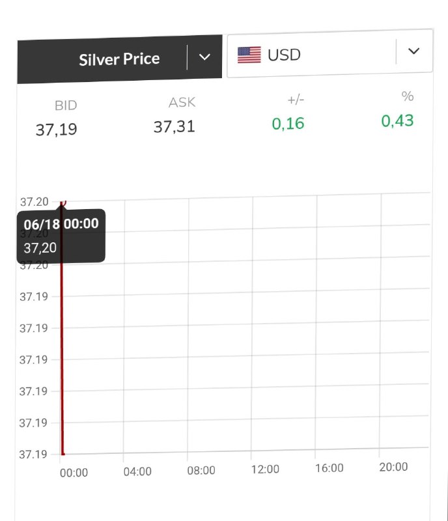
Task: Click the 08:00 time axis label
Action: (x=201, y=470)
